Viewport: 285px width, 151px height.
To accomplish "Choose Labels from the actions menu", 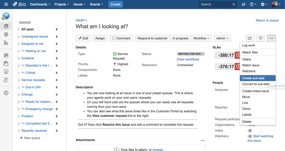I will 258,115.
